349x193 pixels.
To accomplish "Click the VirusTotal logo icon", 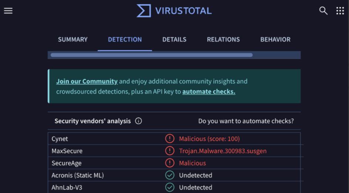I will click(x=143, y=11).
